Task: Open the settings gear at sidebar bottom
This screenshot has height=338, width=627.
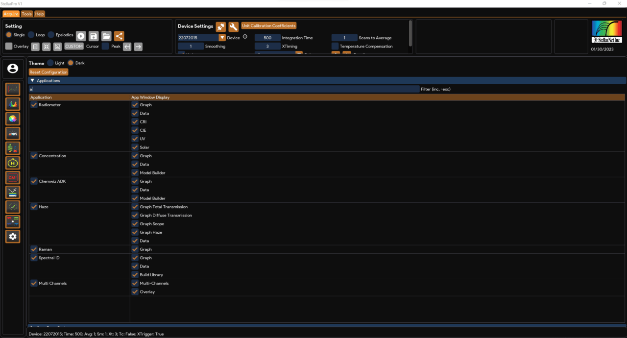Action: click(x=12, y=236)
